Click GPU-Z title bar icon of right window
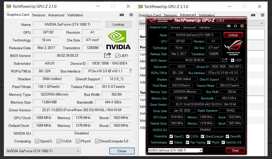Viewport: 272px width, 159px height. coord(140,6)
